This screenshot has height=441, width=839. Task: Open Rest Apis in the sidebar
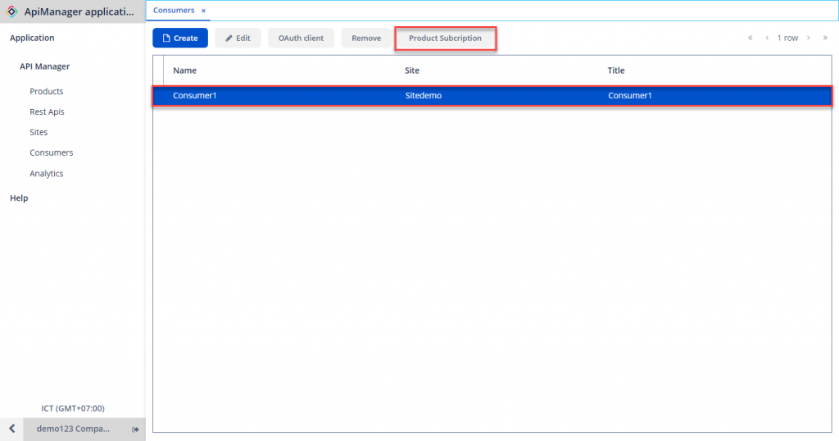pyautogui.click(x=47, y=111)
